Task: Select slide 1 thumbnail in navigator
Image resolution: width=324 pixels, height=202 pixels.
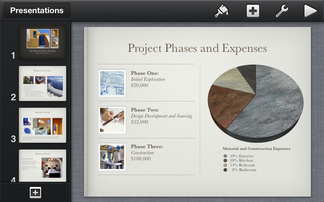Action: (x=42, y=42)
